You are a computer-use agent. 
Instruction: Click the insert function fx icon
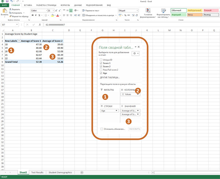coord(40,25)
